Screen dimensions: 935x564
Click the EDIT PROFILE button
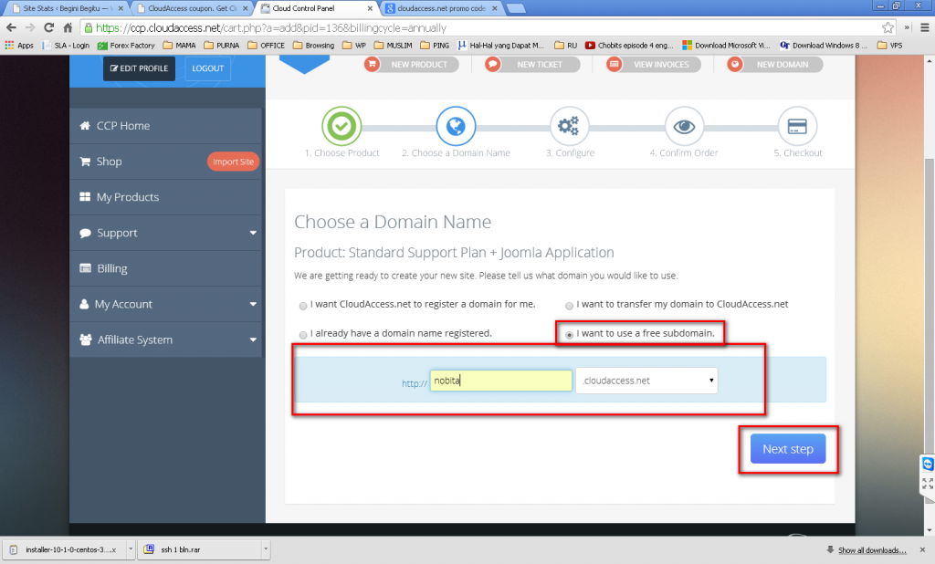pyautogui.click(x=139, y=68)
